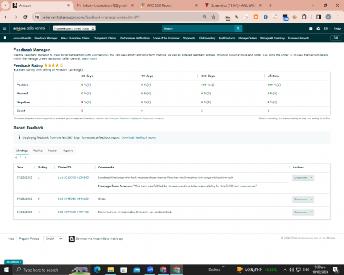Open Performance Notifications nav link
The image size is (344, 275).
click(135, 38)
